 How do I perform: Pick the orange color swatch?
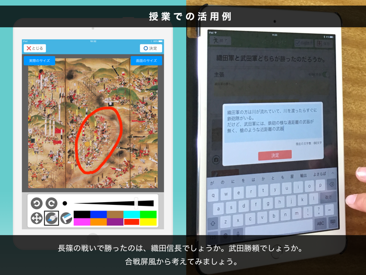98,222
